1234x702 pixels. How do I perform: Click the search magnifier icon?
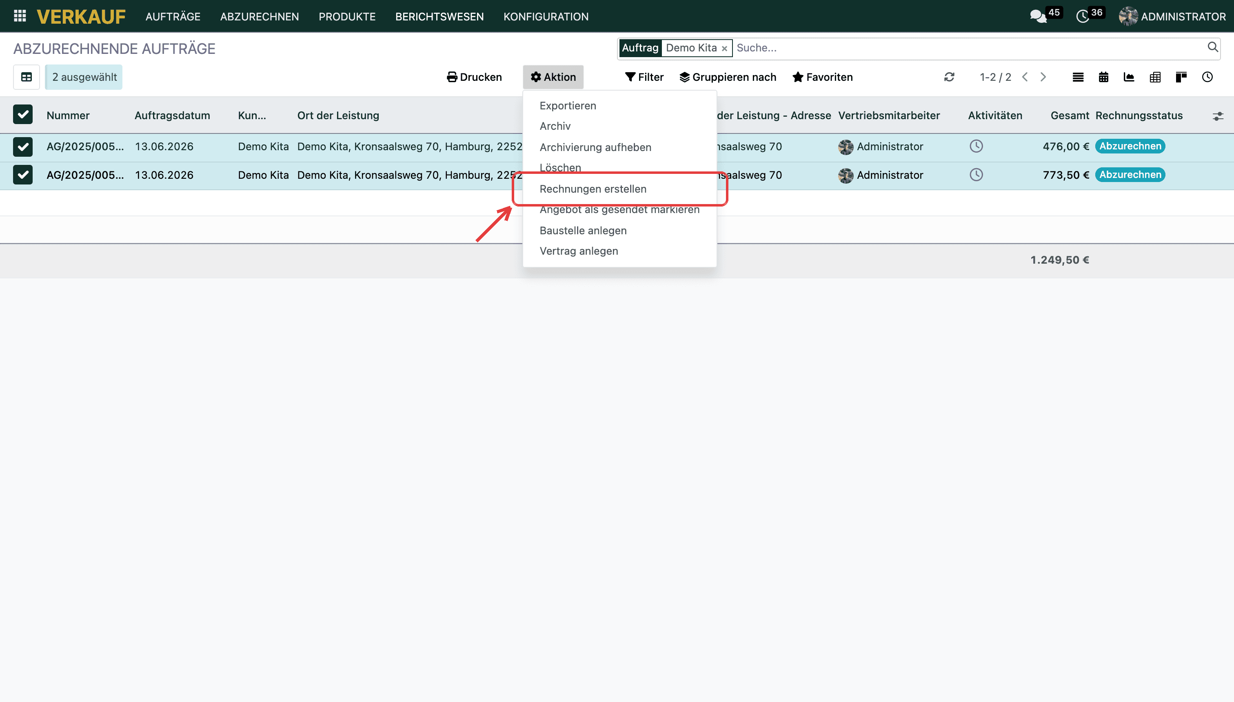[x=1212, y=47]
